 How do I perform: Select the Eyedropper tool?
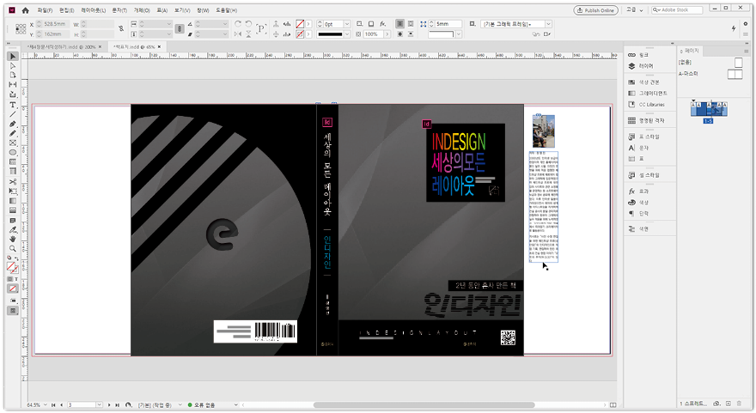point(13,230)
